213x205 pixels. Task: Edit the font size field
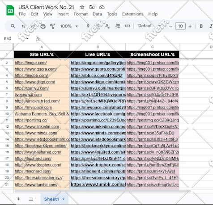click(x=180, y=26)
